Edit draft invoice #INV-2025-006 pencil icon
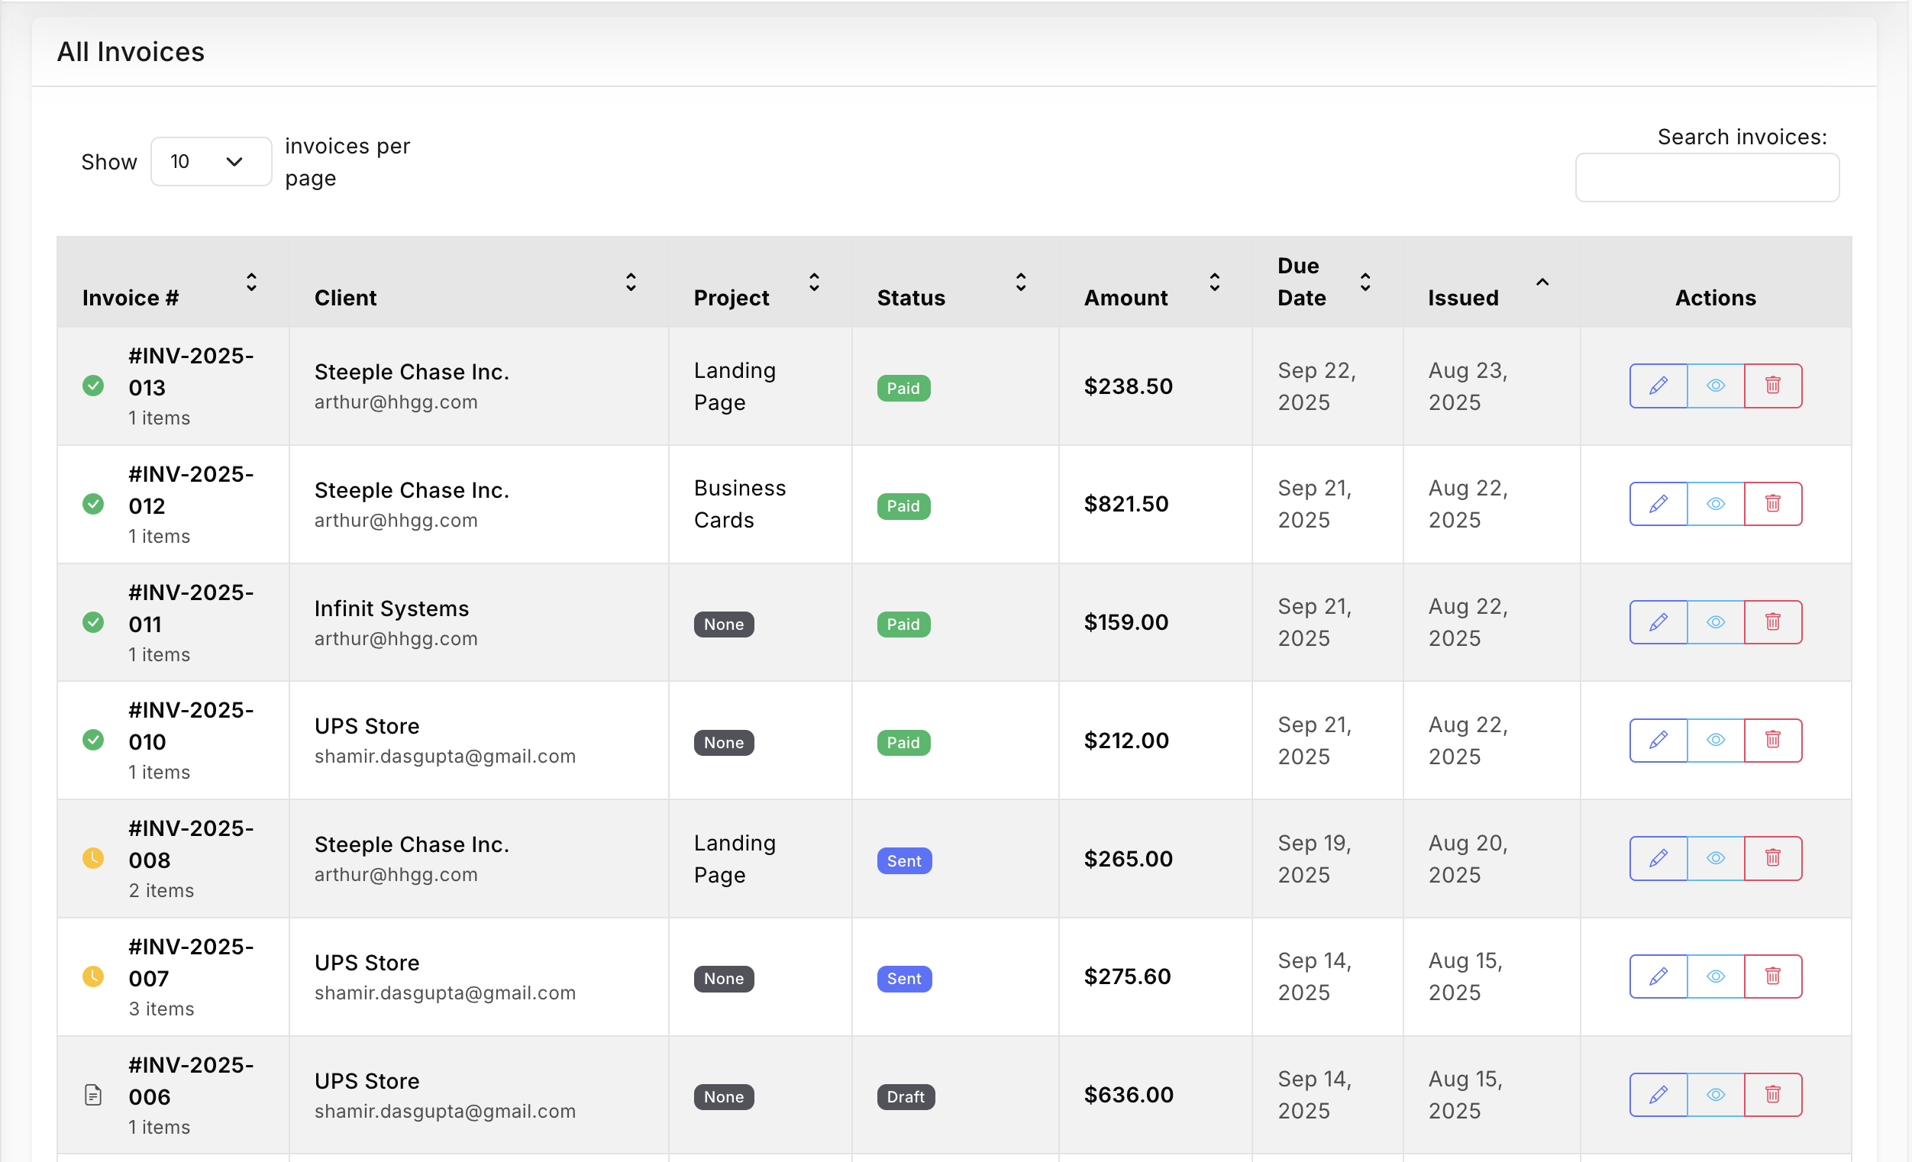Screen dimensions: 1912x1162 (x=1658, y=1095)
